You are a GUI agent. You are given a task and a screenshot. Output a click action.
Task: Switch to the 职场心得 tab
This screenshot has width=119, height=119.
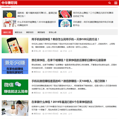coord(53,32)
